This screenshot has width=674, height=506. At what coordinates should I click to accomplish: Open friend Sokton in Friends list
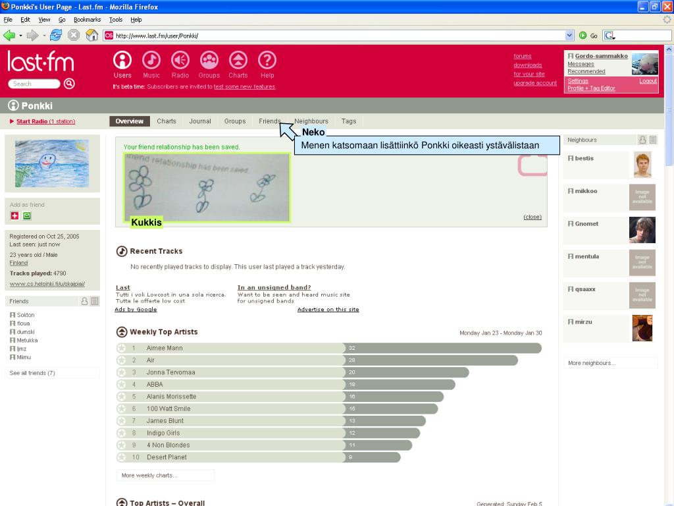point(26,315)
